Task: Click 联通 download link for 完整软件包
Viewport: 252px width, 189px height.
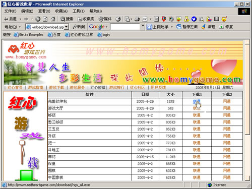Action: (197, 101)
